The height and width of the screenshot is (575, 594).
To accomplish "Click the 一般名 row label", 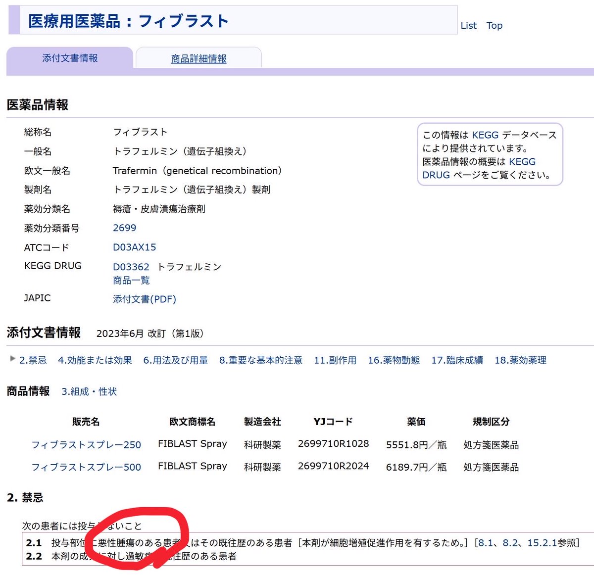I will click(38, 151).
